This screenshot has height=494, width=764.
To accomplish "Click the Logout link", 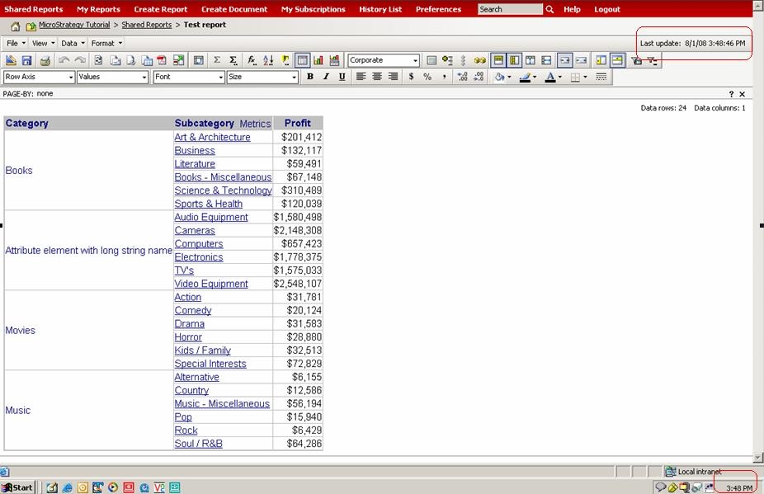I will [x=607, y=9].
